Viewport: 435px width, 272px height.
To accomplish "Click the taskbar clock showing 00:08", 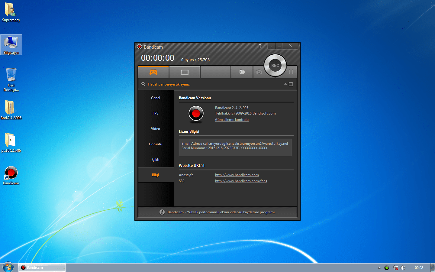I will [419, 268].
